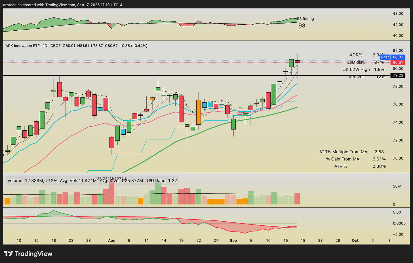The image size is (413, 263).
Task: Click the 6.61% gain value
Action: point(379,159)
